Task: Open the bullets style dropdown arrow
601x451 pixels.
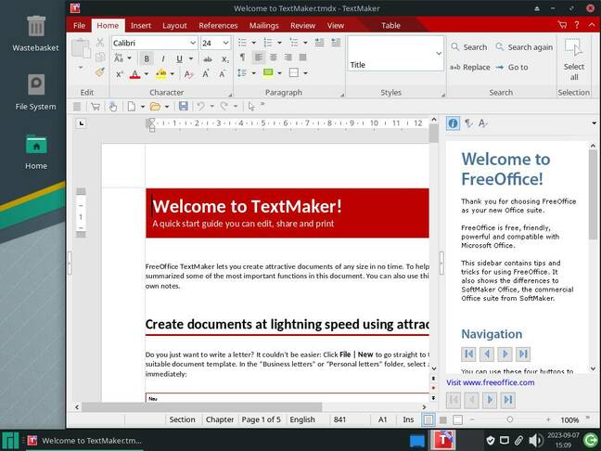Action: tap(253, 42)
